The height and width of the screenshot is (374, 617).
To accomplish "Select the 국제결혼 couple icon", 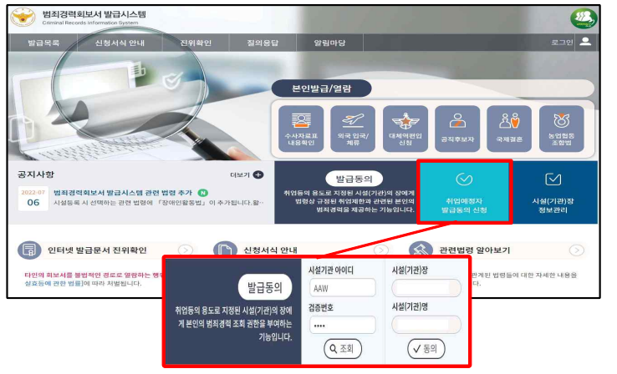I will (x=509, y=129).
